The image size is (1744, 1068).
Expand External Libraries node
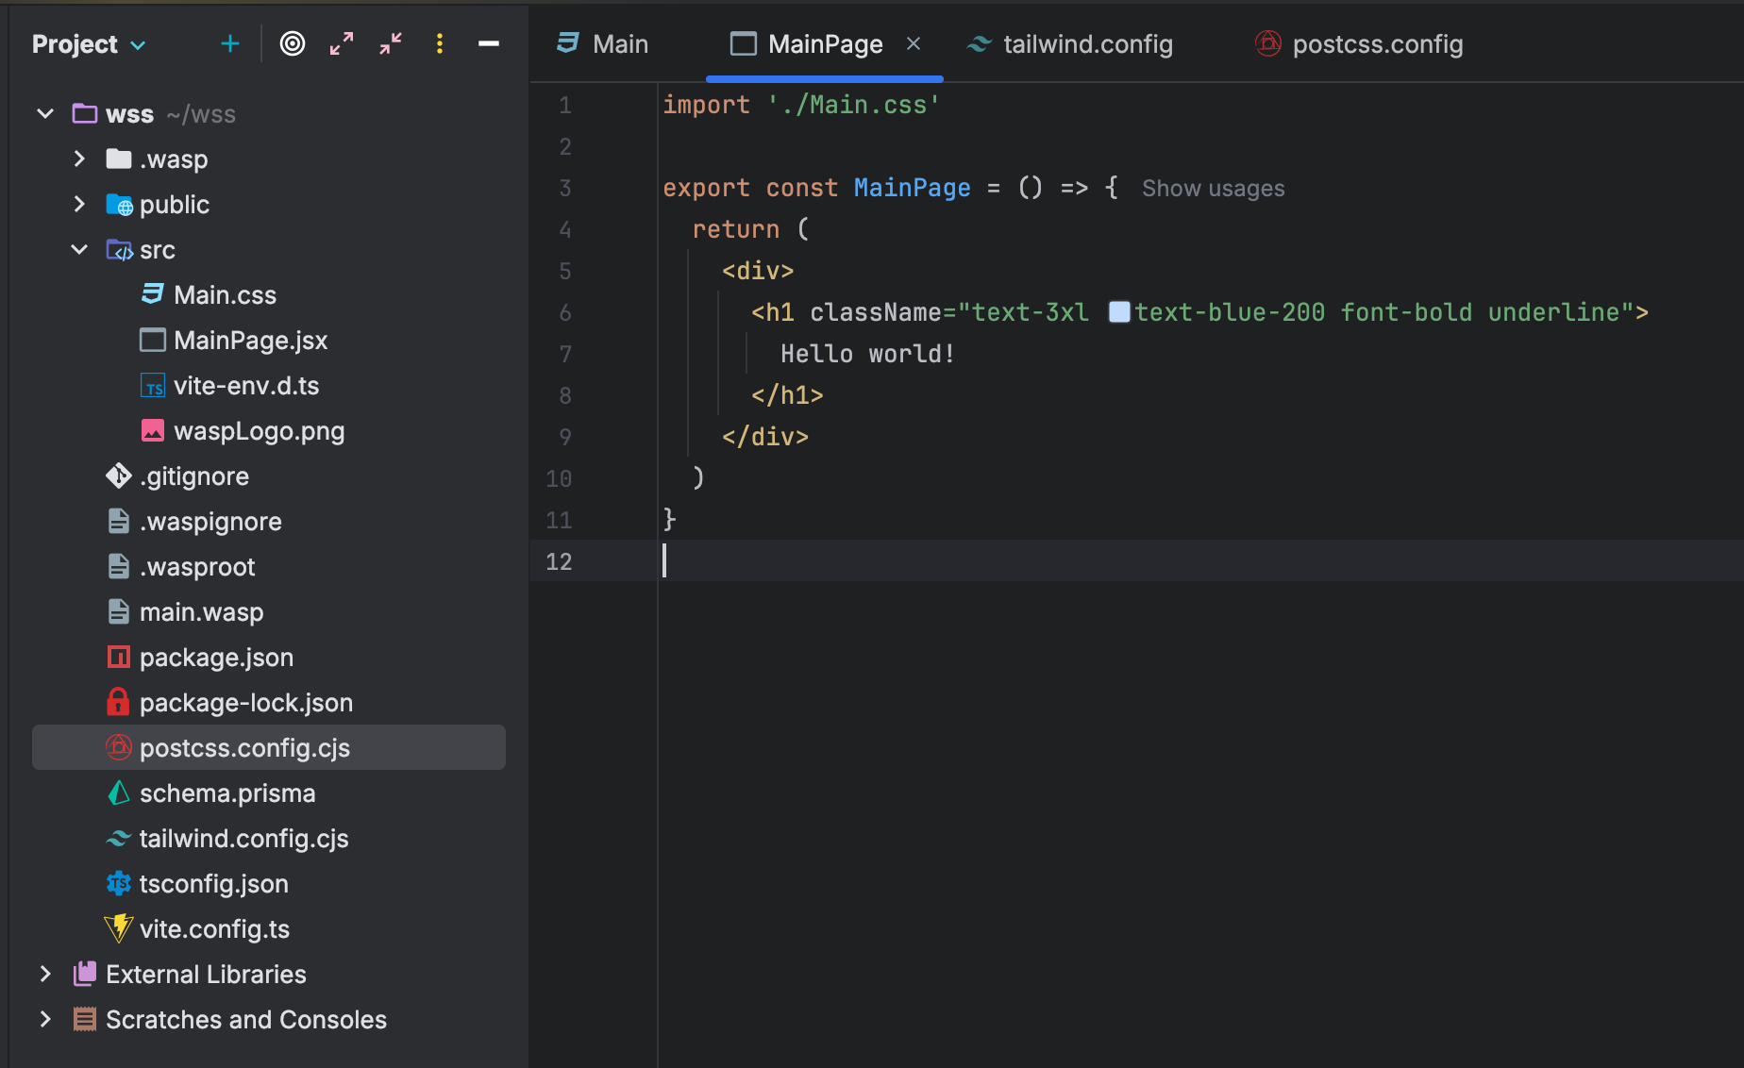45,975
